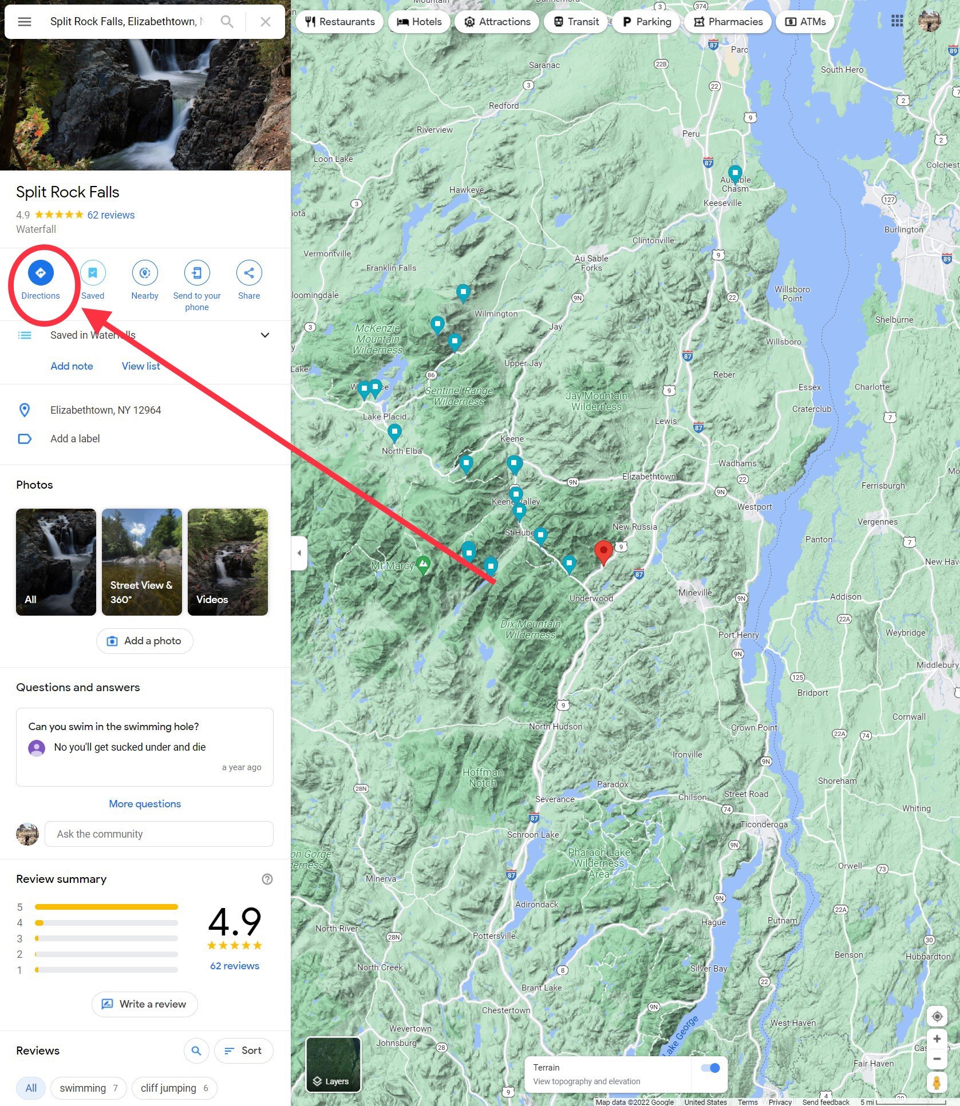Click the search box text field
Image resolution: width=960 pixels, height=1106 pixels.
click(x=127, y=22)
